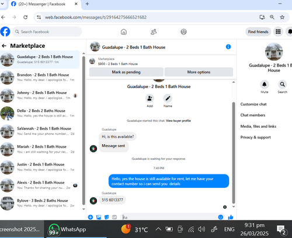Choose a GIF in composer
292x238 pixels.
coord(114,217)
